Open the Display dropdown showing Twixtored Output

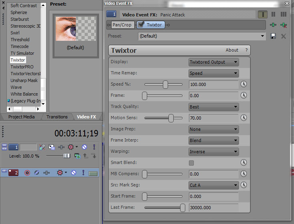click(213, 62)
